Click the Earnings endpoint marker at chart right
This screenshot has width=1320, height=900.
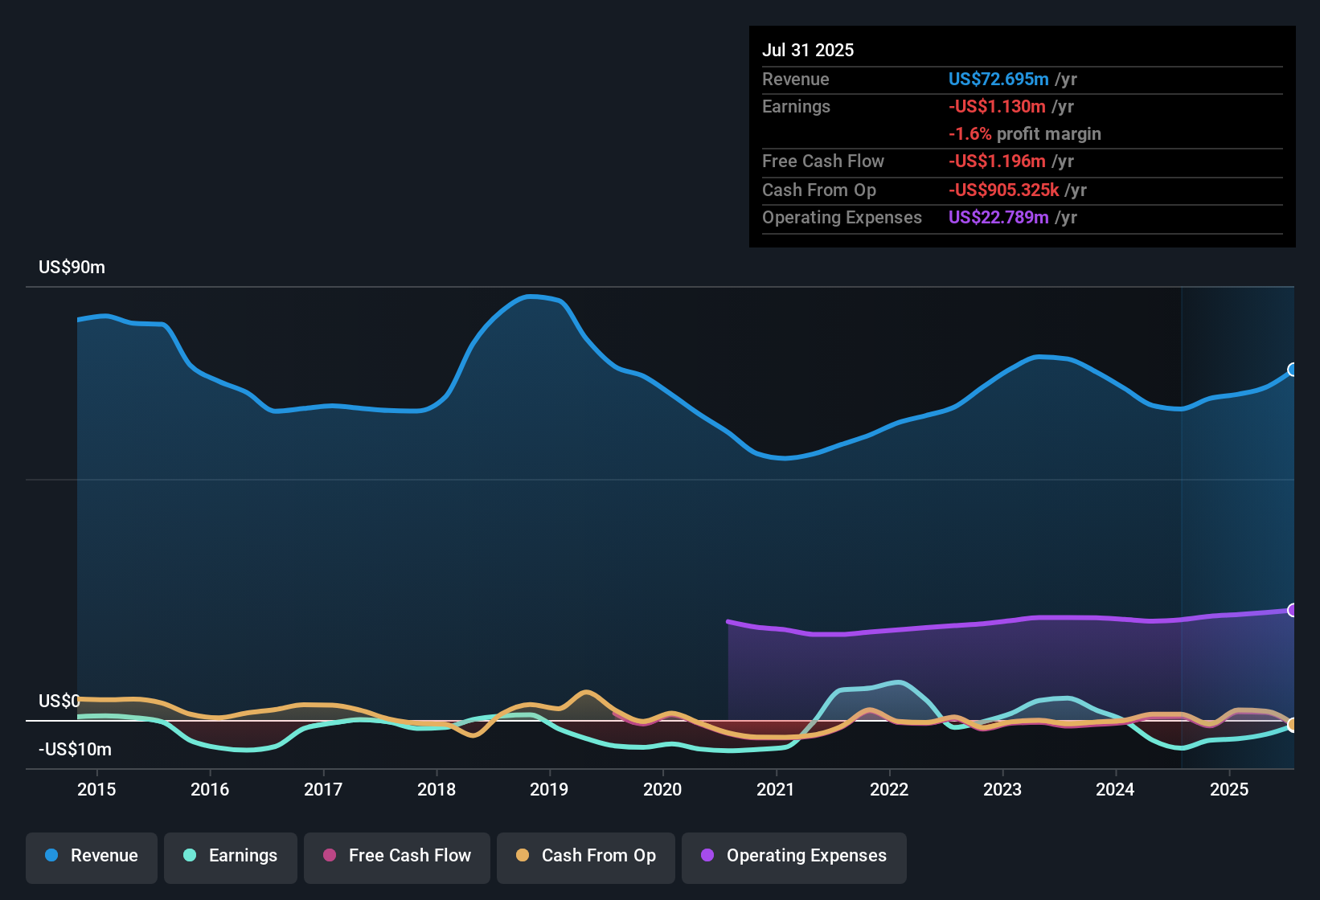click(1293, 724)
